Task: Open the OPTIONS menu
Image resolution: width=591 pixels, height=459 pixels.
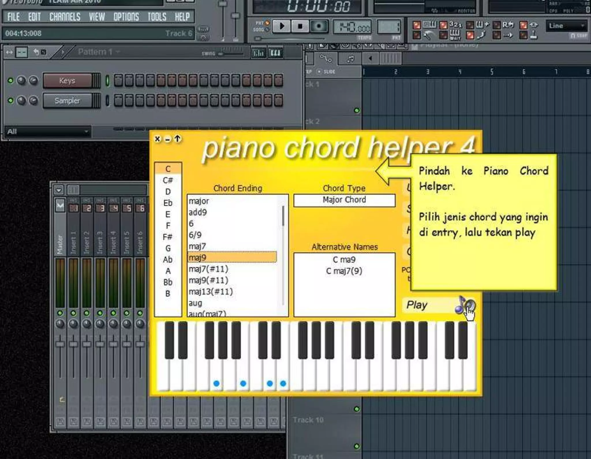Action: pos(126,17)
